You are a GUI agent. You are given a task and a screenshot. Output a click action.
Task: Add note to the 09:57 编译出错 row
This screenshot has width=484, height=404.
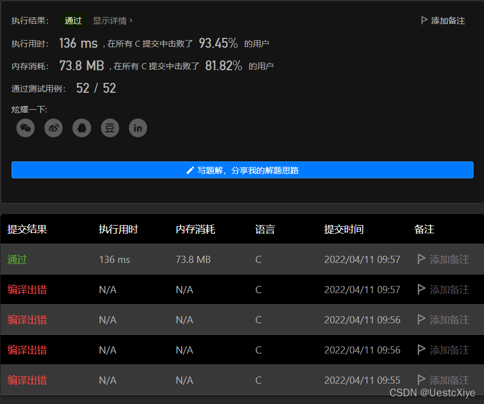pyautogui.click(x=443, y=289)
